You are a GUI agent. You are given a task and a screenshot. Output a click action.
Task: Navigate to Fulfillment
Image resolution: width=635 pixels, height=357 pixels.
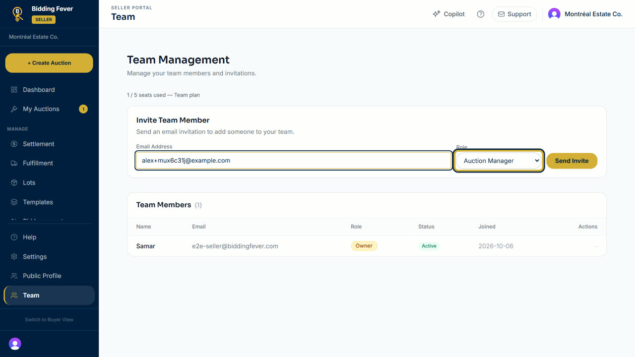[49, 163]
